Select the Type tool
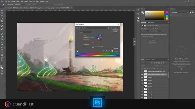Image resolution: width=195 pixels, height=109 pixels. pyautogui.click(x=2, y=50)
